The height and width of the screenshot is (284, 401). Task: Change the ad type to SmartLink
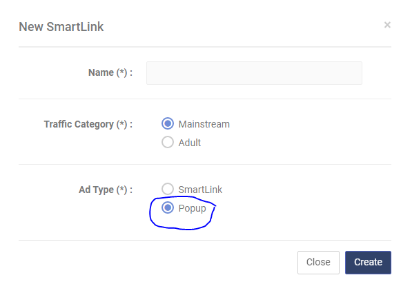tap(168, 189)
